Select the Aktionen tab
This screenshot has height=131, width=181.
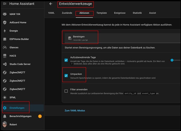[x=84, y=13]
